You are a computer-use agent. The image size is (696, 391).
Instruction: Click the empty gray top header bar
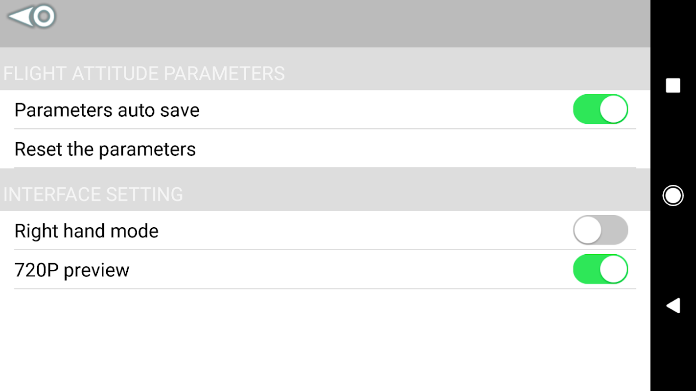point(343,23)
